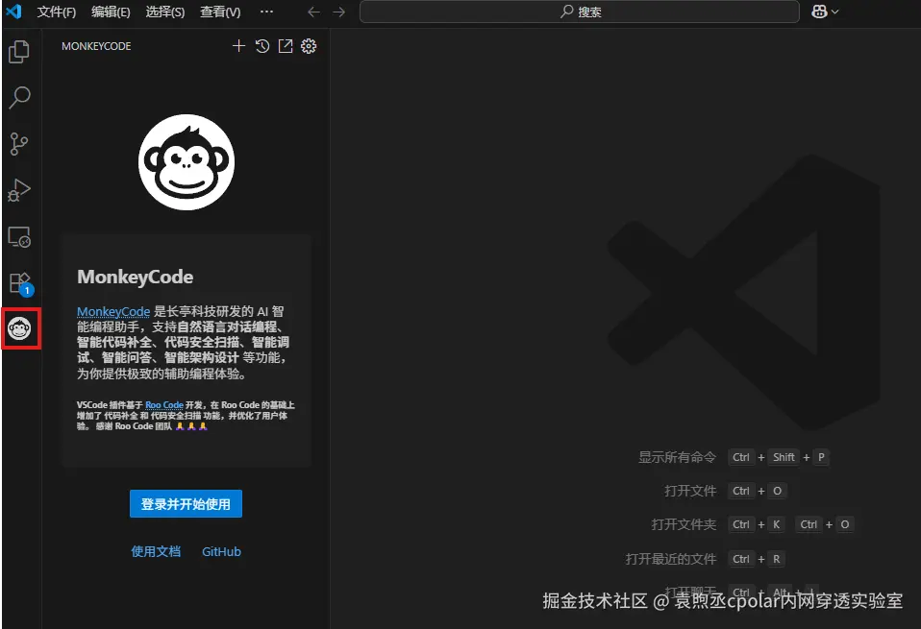Open the Source Control view
The width and height of the screenshot is (921, 629).
point(19,144)
